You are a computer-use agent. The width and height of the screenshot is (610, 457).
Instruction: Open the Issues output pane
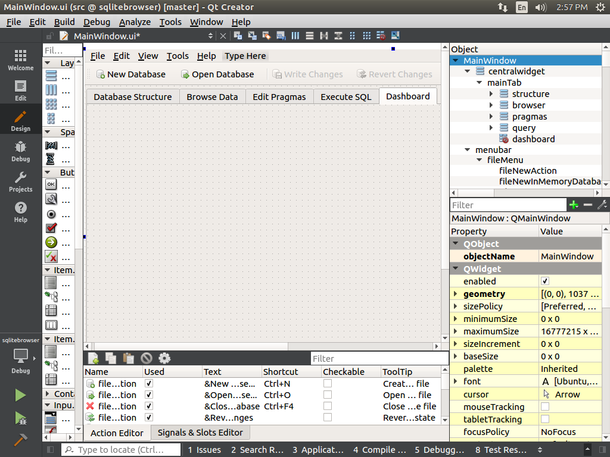[x=205, y=450]
